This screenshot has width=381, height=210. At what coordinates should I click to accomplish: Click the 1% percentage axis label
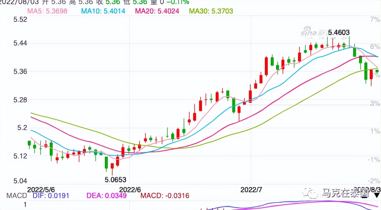(375, 131)
